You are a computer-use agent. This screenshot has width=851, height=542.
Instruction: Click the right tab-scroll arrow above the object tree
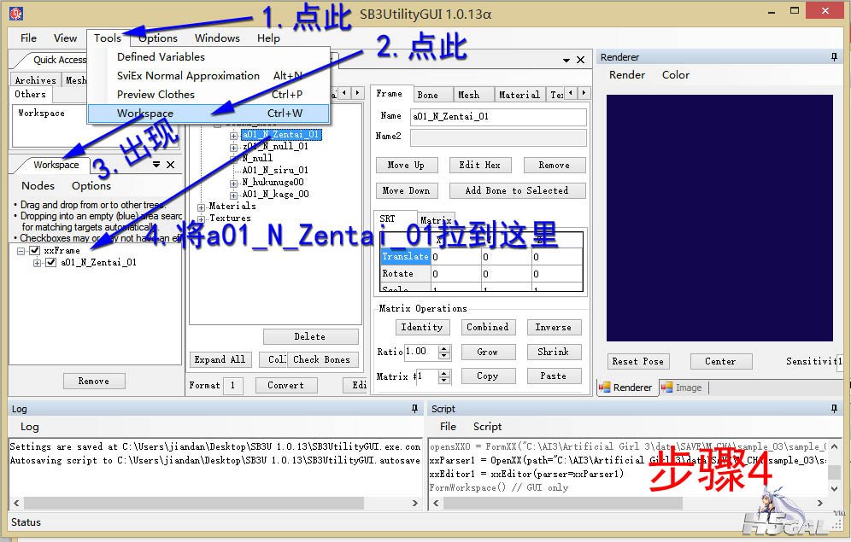click(x=357, y=93)
